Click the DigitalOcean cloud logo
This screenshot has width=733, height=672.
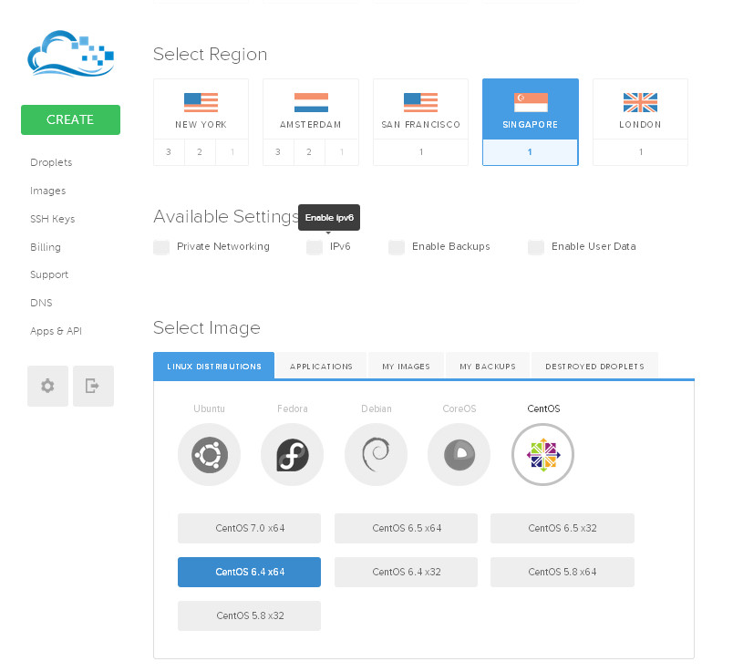[x=70, y=53]
